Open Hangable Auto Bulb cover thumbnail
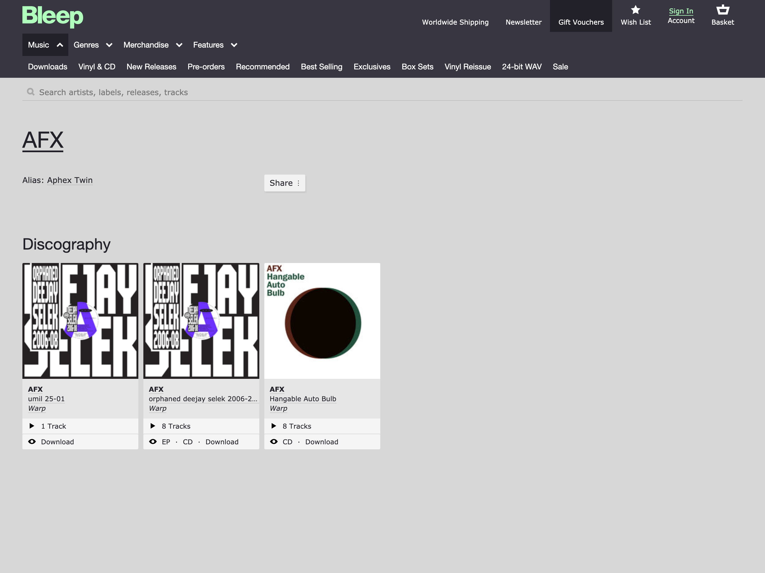The image size is (765, 573). [322, 321]
